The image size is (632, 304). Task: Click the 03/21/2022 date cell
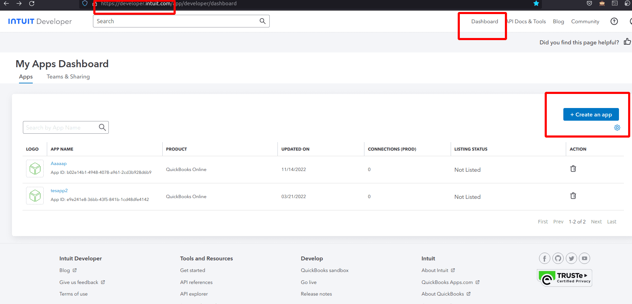coord(294,196)
